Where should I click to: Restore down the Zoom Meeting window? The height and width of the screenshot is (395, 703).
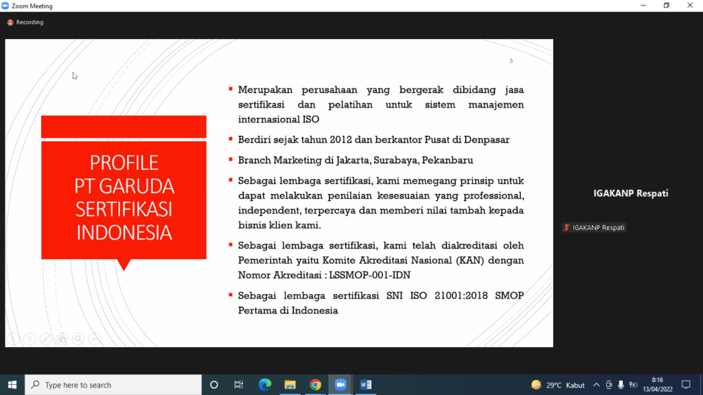[667, 5]
